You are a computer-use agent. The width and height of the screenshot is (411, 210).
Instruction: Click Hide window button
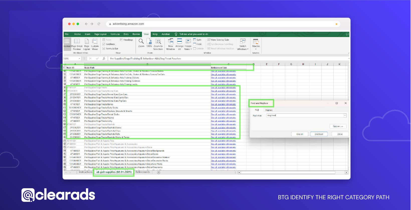197,44
